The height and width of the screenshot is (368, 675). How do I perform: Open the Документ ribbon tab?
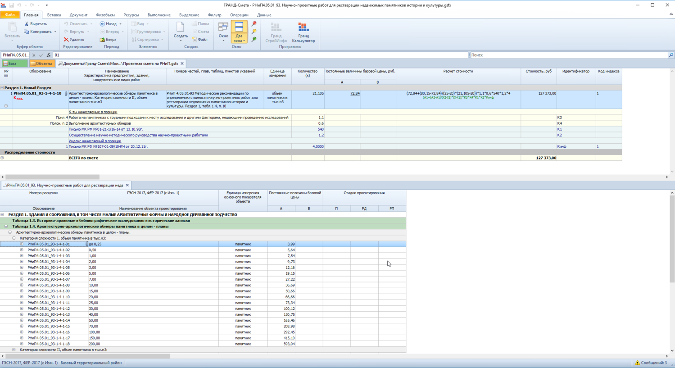[78, 15]
